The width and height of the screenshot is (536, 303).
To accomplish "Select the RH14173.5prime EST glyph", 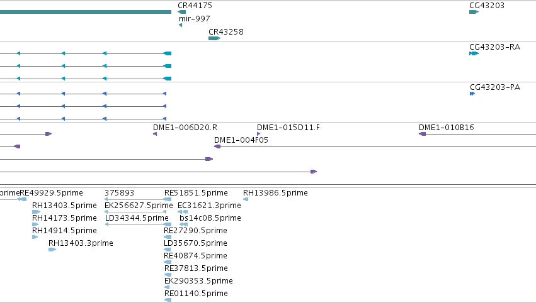I will point(35,224).
